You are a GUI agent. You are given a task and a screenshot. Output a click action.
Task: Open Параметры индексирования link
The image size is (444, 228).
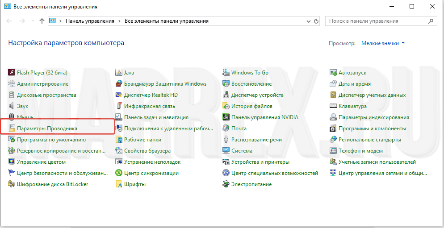pyautogui.click(x=374, y=117)
